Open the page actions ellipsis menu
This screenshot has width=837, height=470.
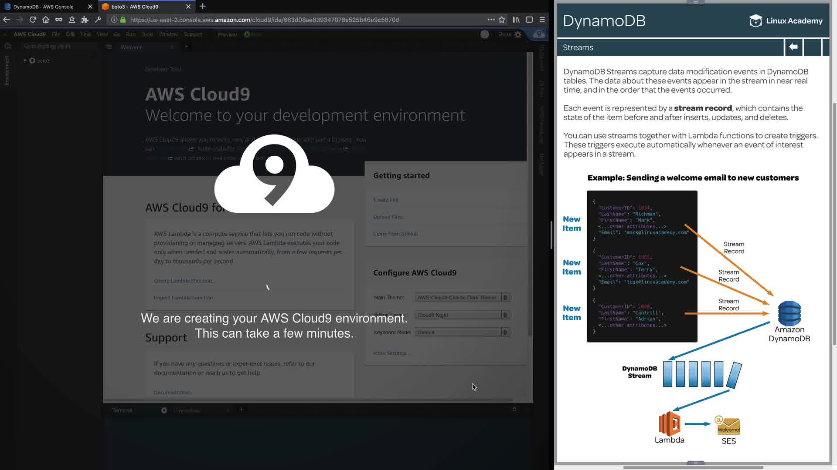pos(491,20)
